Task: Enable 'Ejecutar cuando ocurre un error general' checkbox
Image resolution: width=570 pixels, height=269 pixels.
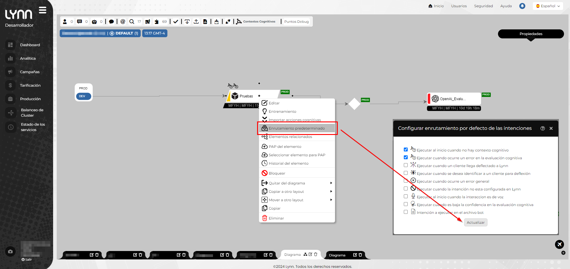Action: coord(406,181)
